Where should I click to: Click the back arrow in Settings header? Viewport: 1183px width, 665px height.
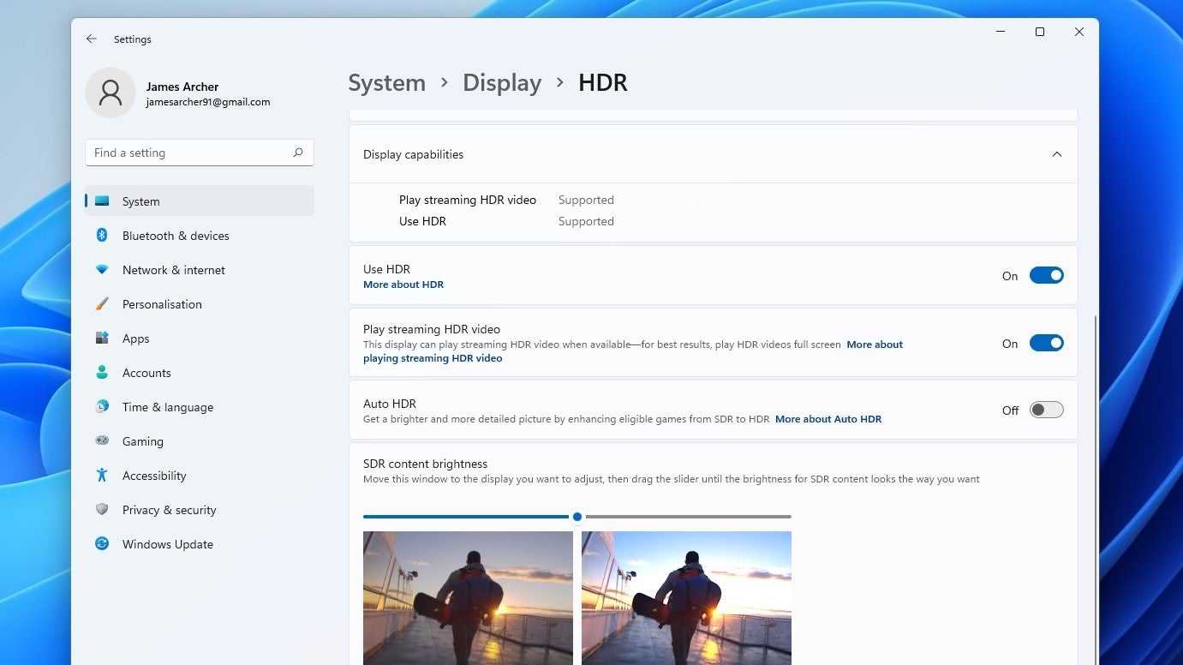click(92, 39)
